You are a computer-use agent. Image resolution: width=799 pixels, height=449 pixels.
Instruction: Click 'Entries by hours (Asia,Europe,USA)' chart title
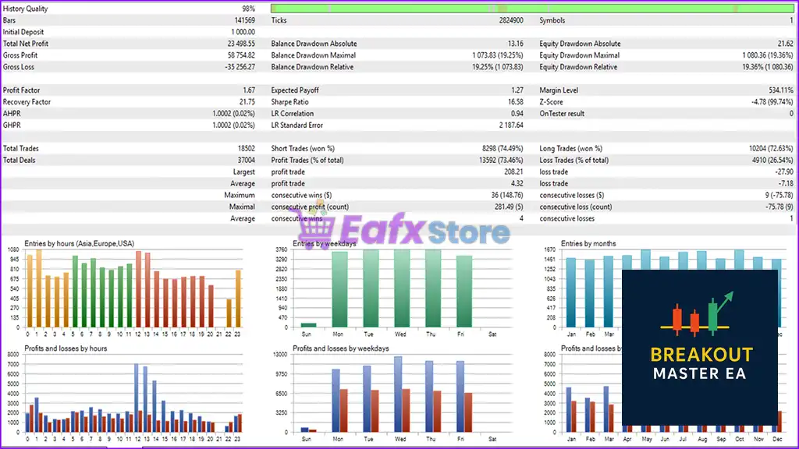point(80,244)
